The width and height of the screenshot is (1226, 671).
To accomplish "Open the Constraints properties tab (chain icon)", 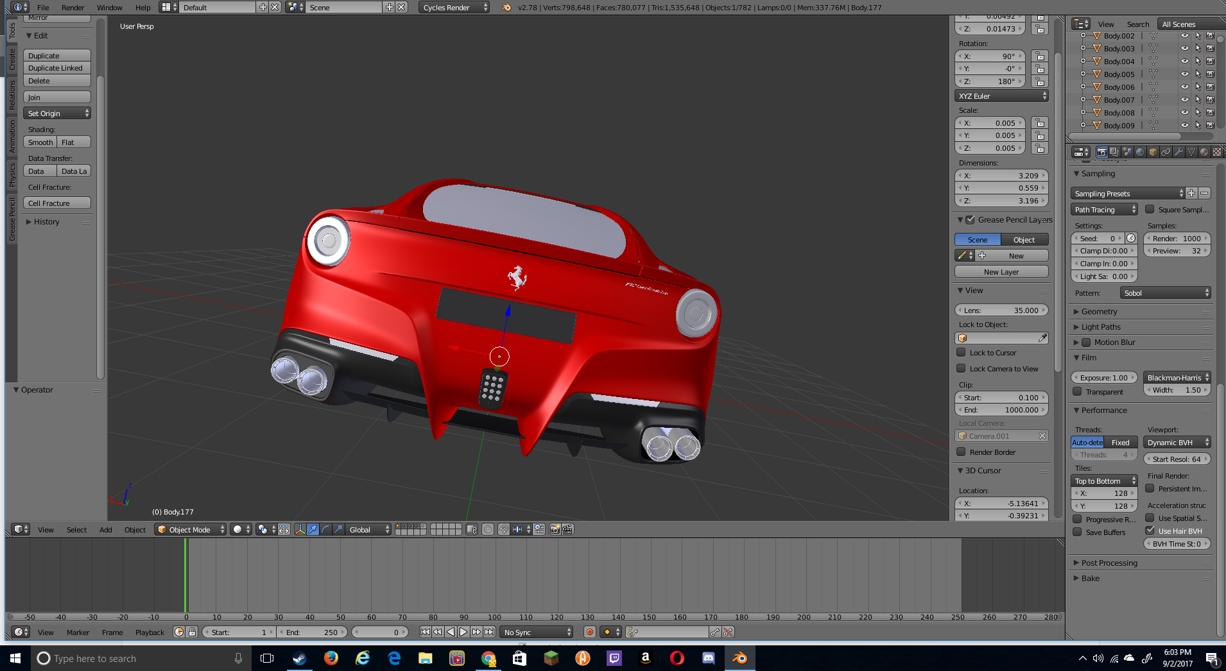I will coord(1166,152).
